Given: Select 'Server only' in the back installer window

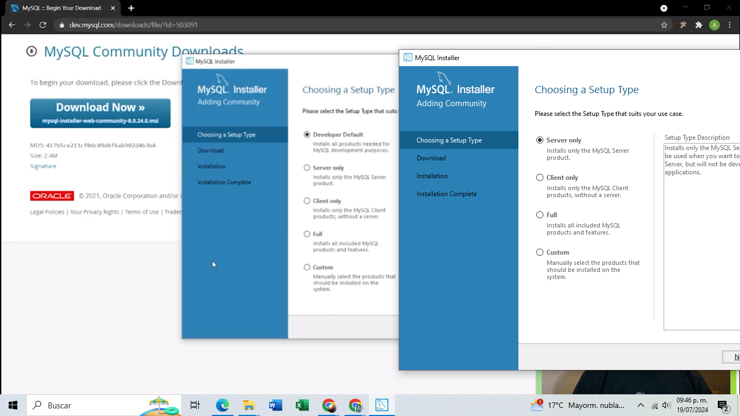Looking at the screenshot, I should point(307,168).
